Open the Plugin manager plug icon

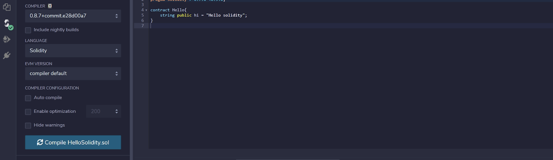tap(7, 56)
